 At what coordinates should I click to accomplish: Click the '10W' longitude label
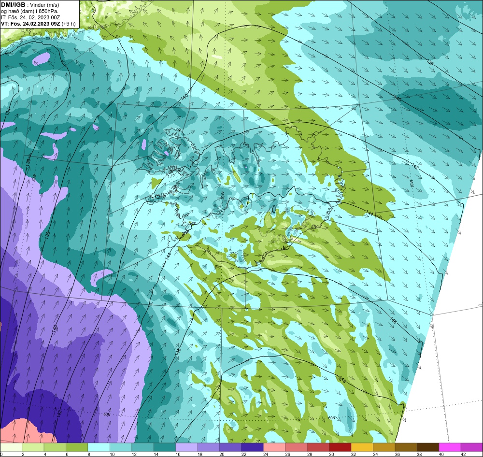pos(412,184)
